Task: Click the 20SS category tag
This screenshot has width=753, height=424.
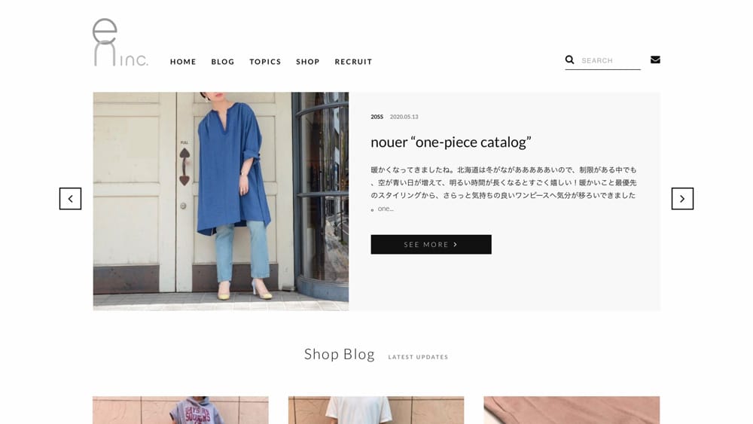Action: pos(377,117)
